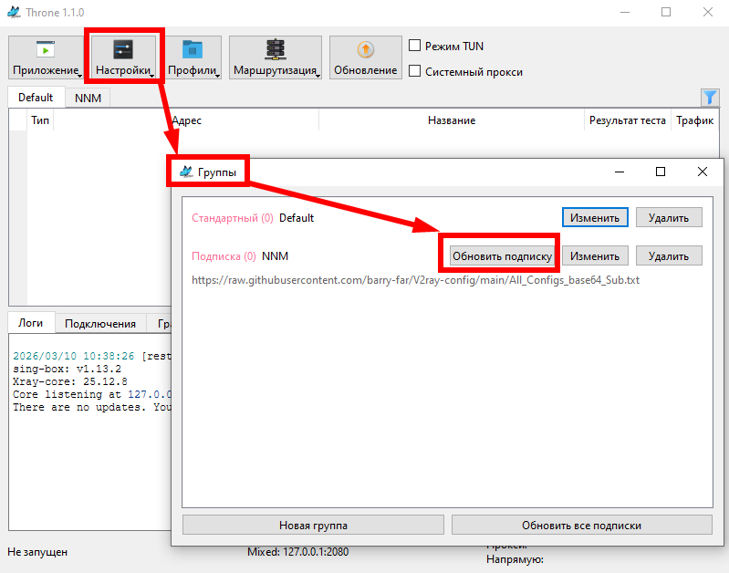This screenshot has height=573, width=729.
Task: Click Обновить подписку for NNM
Action: [502, 255]
